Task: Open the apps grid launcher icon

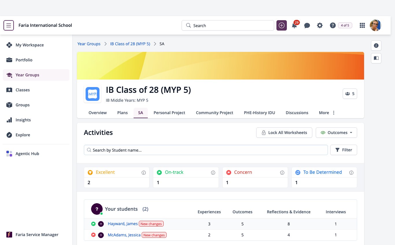Action: [362, 25]
